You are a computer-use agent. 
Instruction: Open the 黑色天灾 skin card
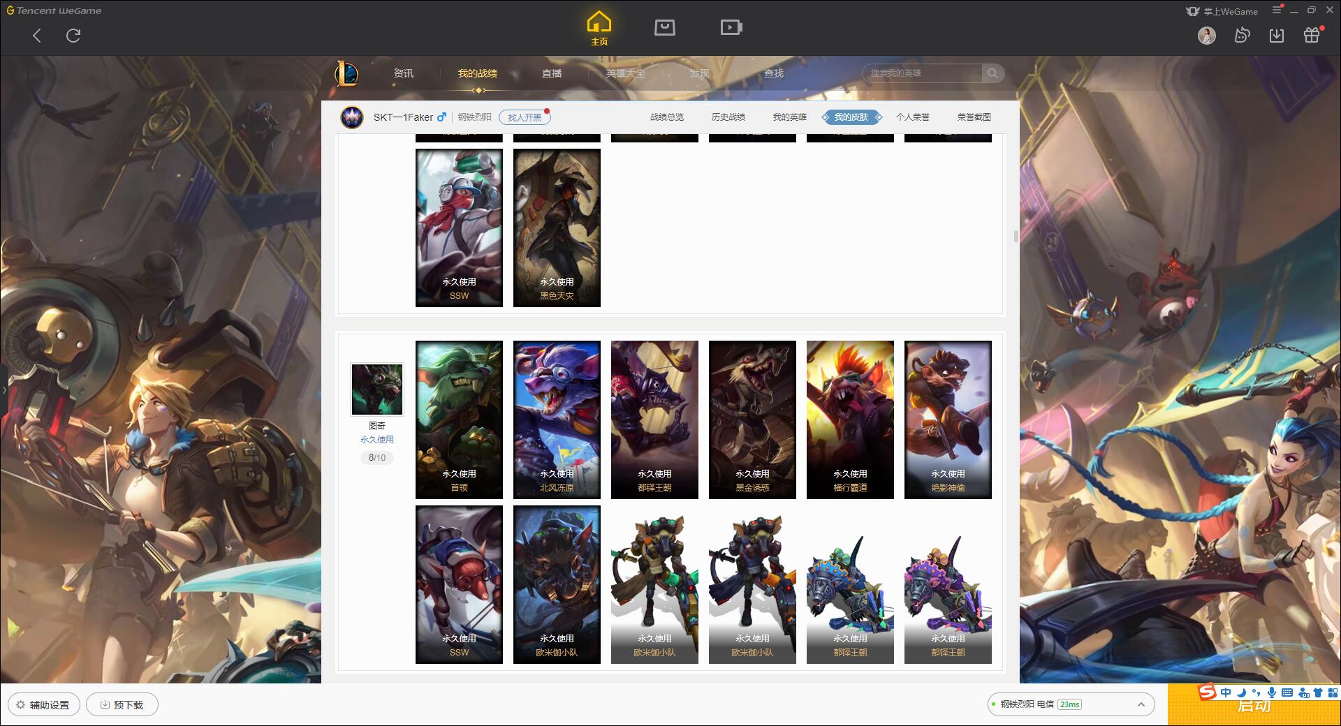(x=557, y=228)
